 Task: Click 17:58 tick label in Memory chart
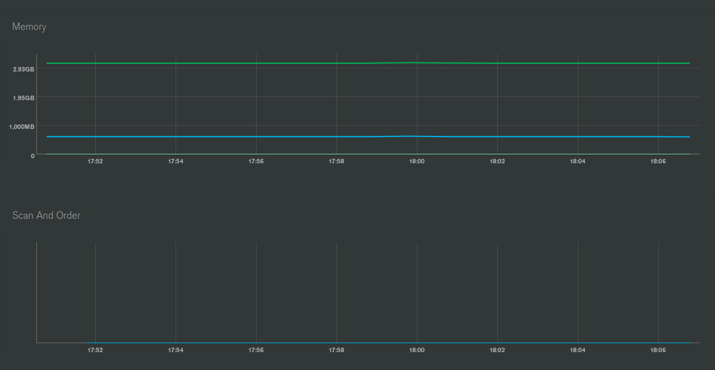point(336,161)
